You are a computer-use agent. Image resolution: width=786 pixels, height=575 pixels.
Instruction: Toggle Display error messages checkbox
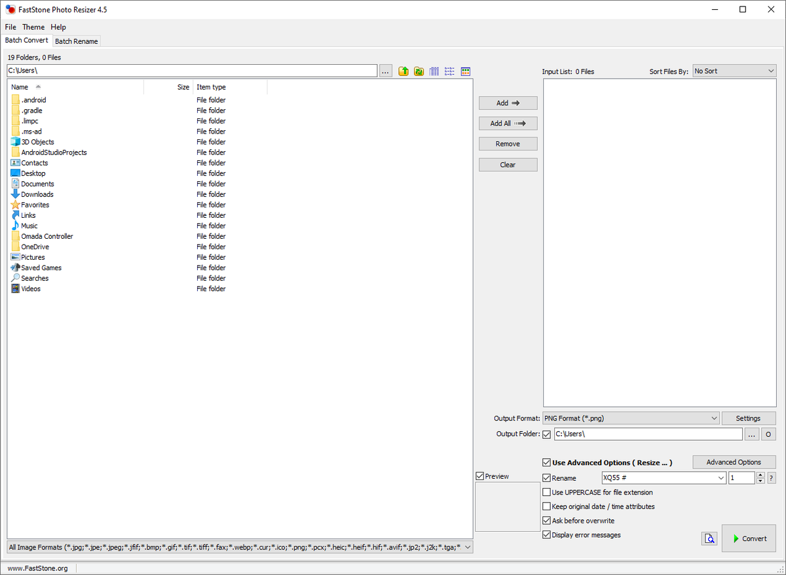(547, 535)
